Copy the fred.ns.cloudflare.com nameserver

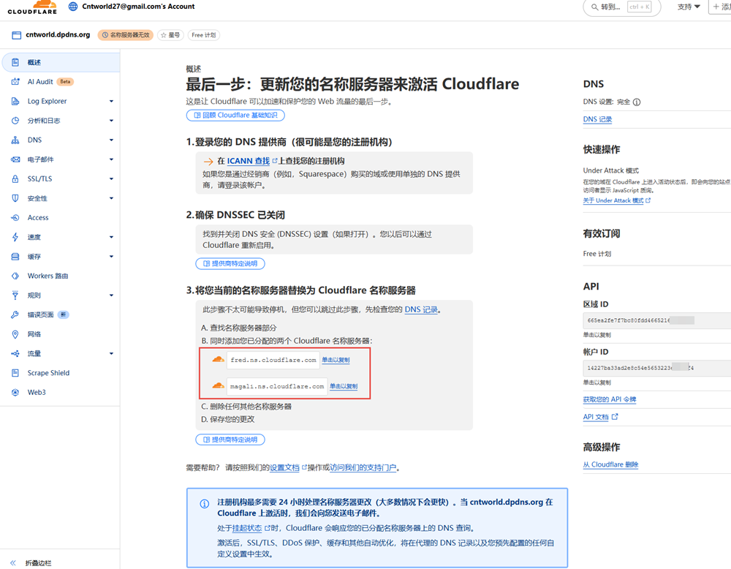tap(336, 360)
